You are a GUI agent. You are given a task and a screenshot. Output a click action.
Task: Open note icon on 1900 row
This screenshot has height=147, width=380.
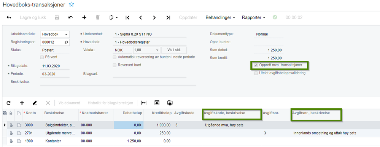click(19, 141)
